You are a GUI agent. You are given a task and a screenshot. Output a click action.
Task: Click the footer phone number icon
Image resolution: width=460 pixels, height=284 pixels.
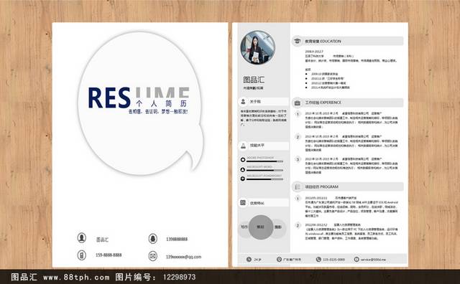pyautogui.click(x=318, y=260)
